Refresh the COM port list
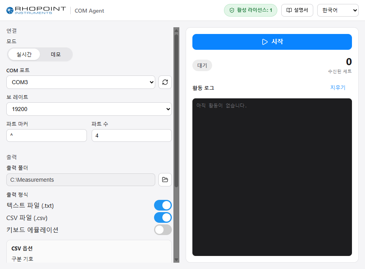The height and width of the screenshot is (269, 365). click(165, 82)
